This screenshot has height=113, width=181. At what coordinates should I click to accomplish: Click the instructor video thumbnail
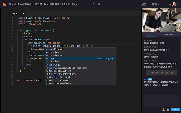161,20
